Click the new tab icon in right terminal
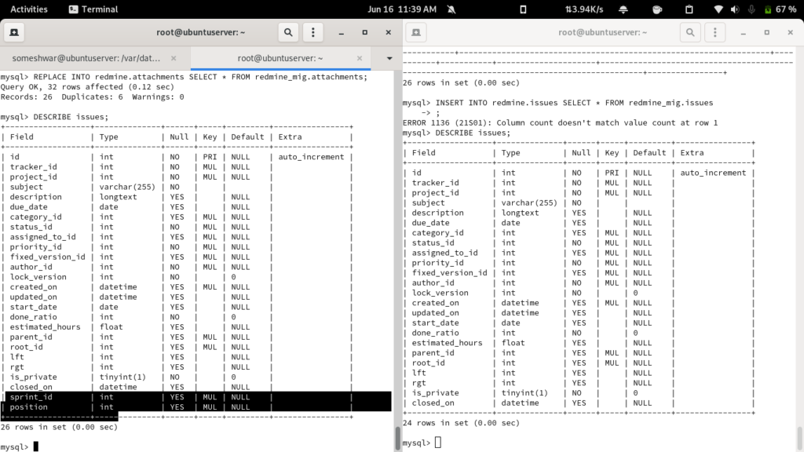Image resolution: width=804 pixels, height=452 pixels. tap(416, 33)
